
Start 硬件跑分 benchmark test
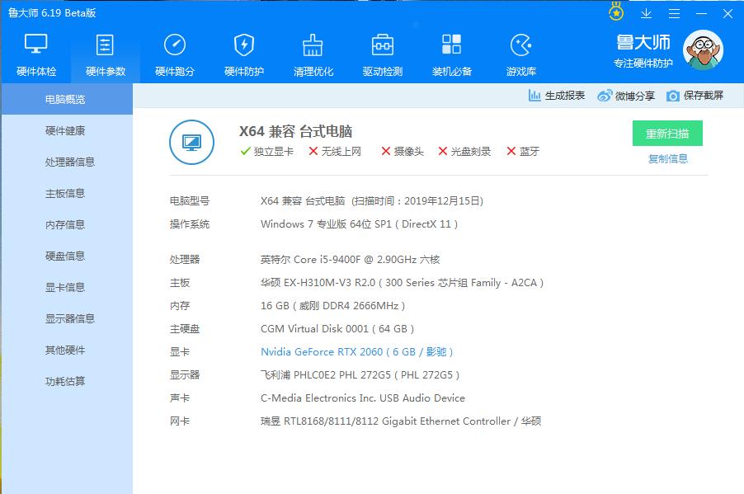pos(173,54)
